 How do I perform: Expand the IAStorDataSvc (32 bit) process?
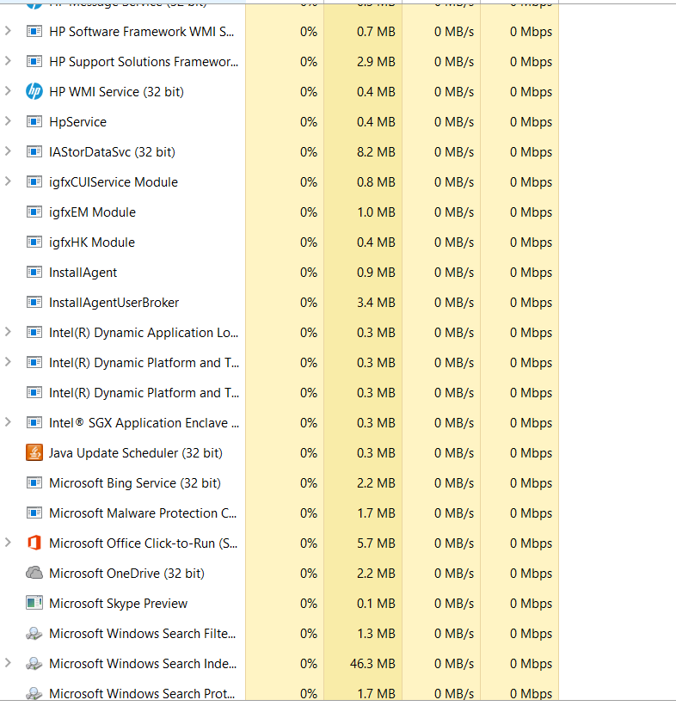pos(8,151)
